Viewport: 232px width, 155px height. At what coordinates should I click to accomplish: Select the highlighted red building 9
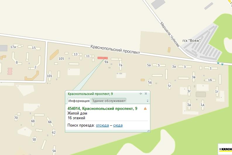102,58
